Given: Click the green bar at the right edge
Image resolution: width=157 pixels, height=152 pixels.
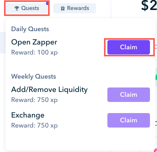Looking at the screenshot, I should click(156, 78).
